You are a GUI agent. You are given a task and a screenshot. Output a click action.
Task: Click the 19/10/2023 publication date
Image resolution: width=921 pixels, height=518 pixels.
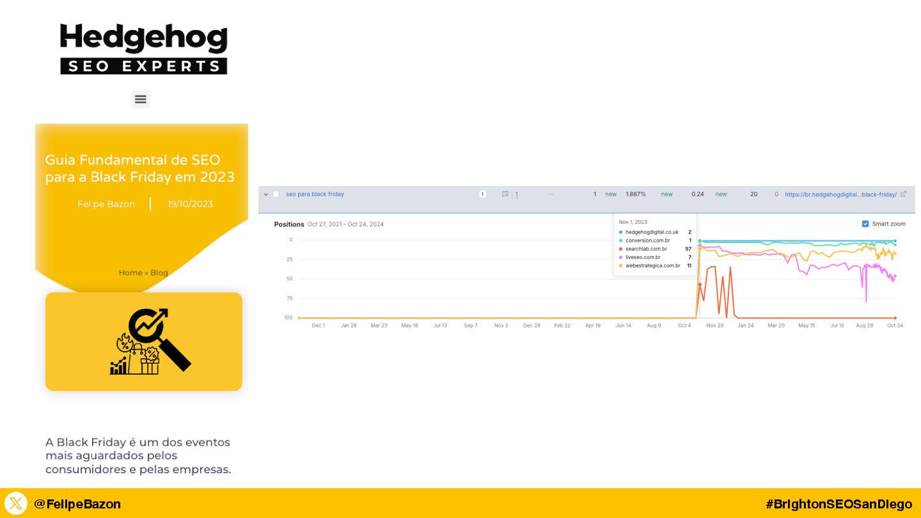pyautogui.click(x=190, y=204)
